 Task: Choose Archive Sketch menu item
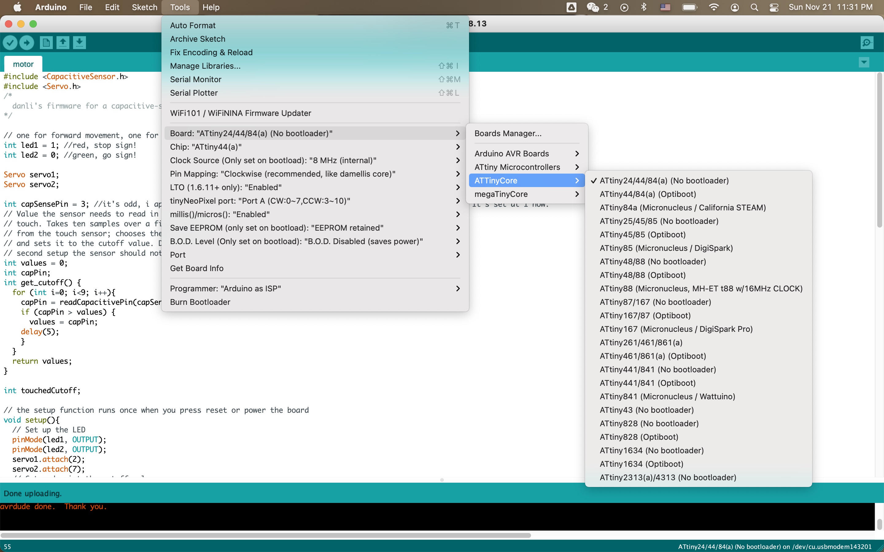(x=315, y=39)
